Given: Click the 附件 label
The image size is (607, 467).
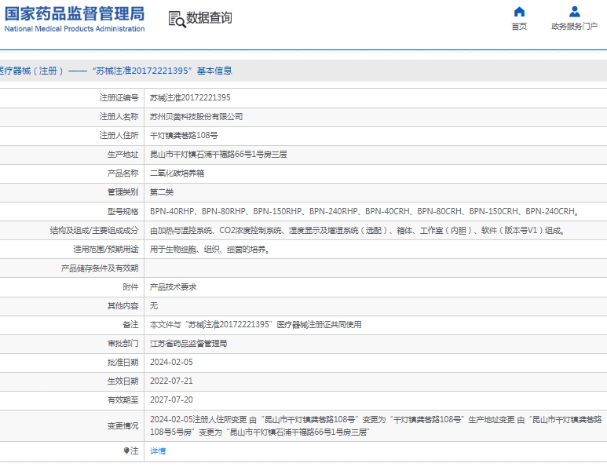Looking at the screenshot, I should click(x=130, y=287).
